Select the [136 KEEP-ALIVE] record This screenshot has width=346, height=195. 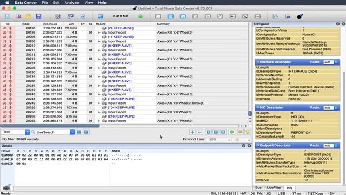click(x=121, y=99)
